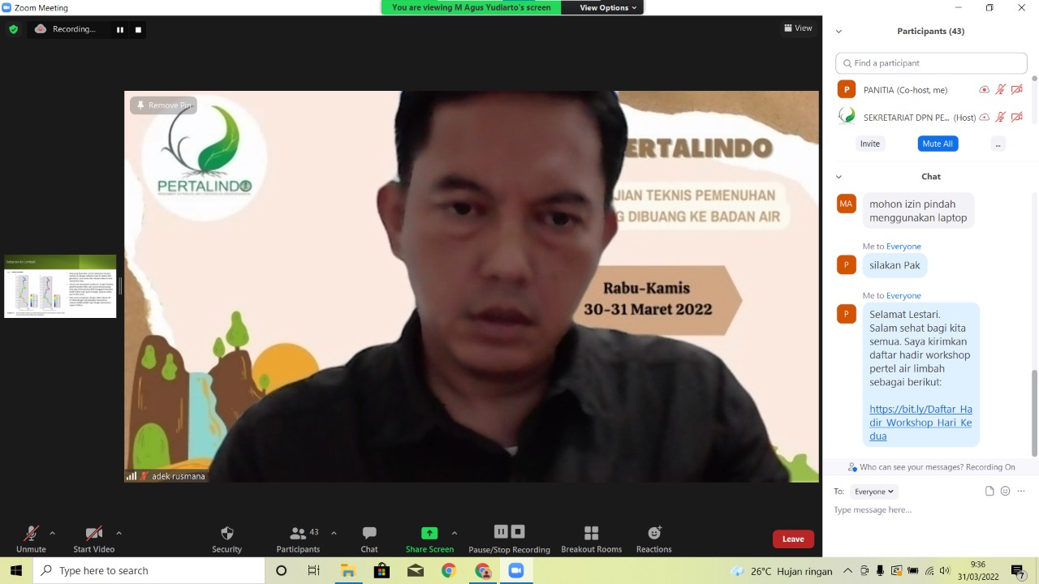
Task: Open the bit.ly Daftar Hadir Workshop link
Action: coord(920,423)
